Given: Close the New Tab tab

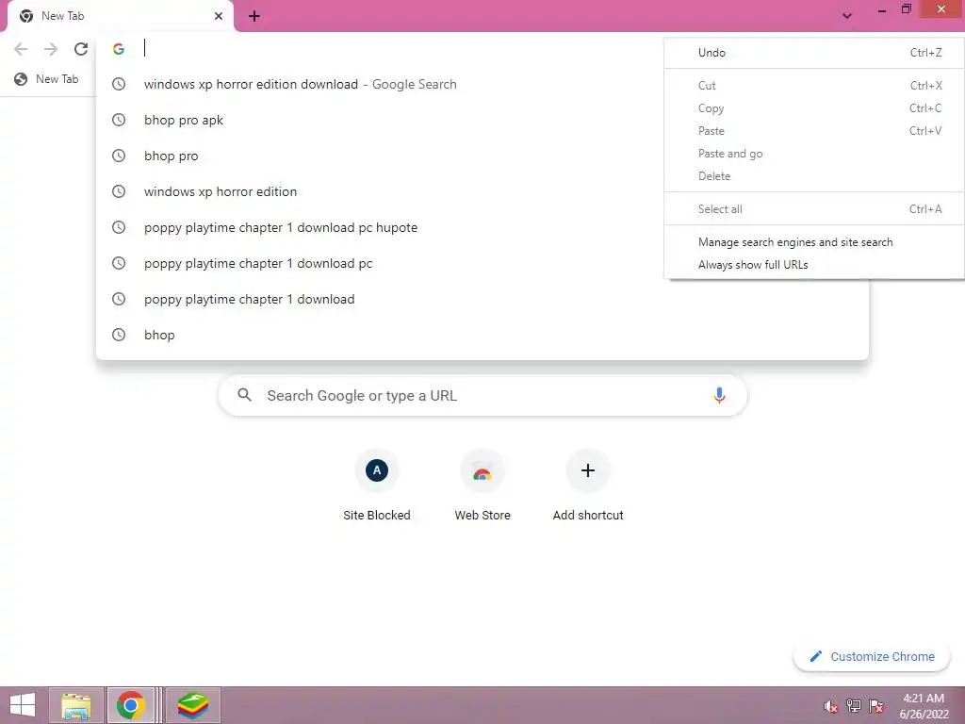Looking at the screenshot, I should coord(219,16).
